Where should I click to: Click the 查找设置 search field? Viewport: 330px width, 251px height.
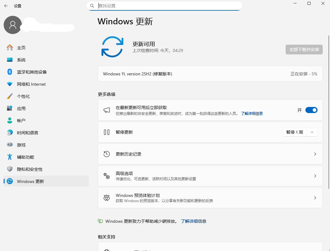(x=164, y=6)
